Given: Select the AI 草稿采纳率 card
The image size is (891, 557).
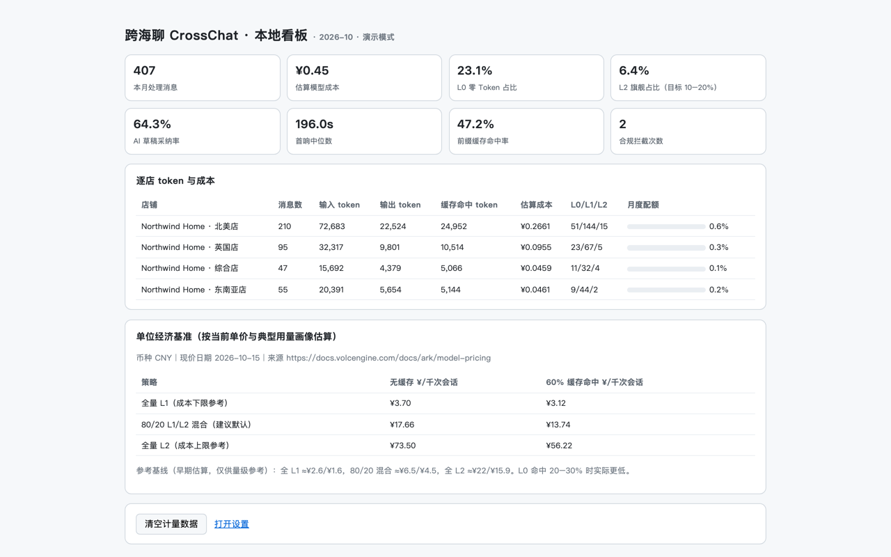Looking at the screenshot, I should [203, 132].
